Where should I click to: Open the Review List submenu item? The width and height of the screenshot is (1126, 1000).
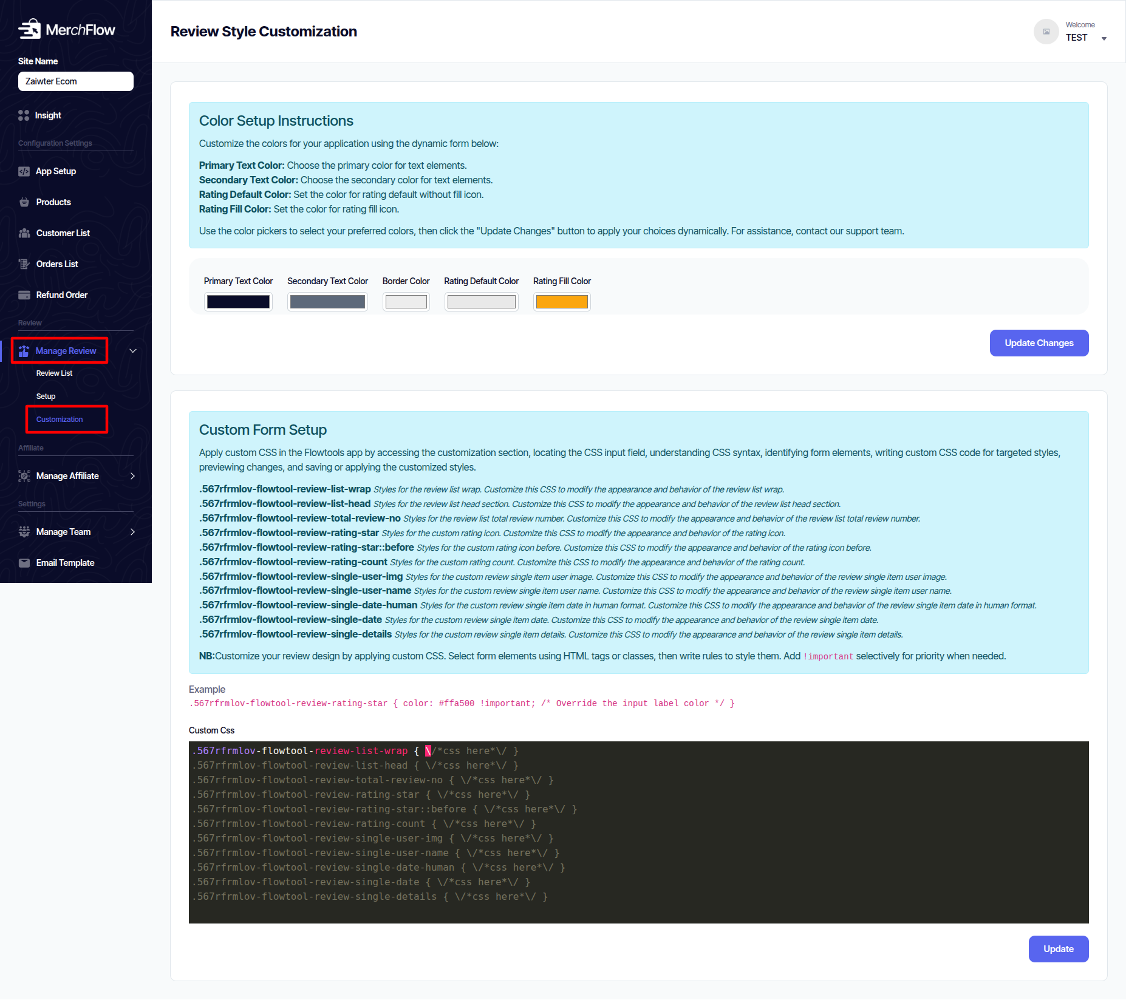54,373
